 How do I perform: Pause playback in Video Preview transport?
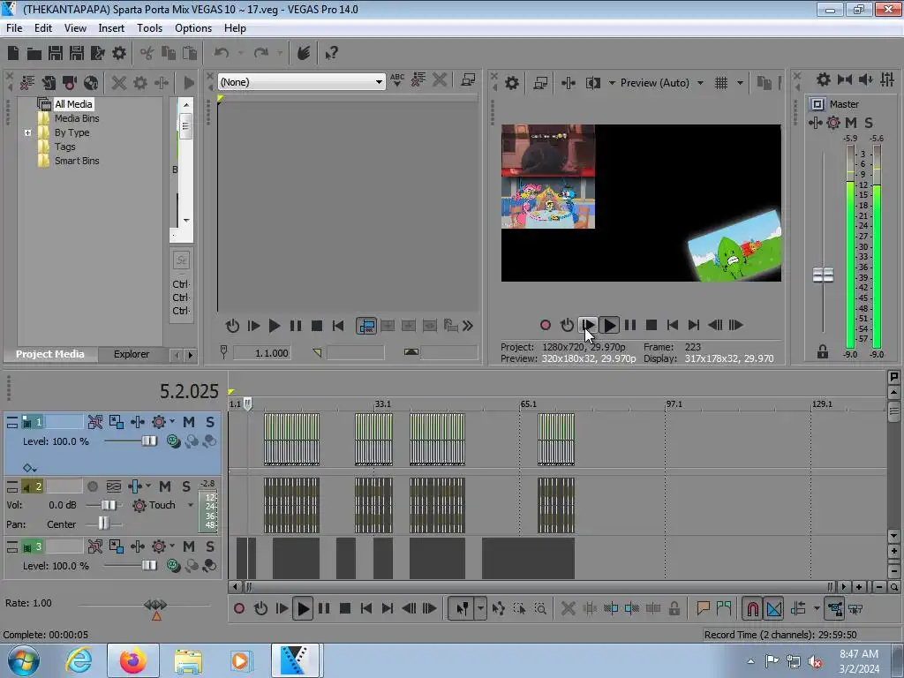[x=630, y=325]
